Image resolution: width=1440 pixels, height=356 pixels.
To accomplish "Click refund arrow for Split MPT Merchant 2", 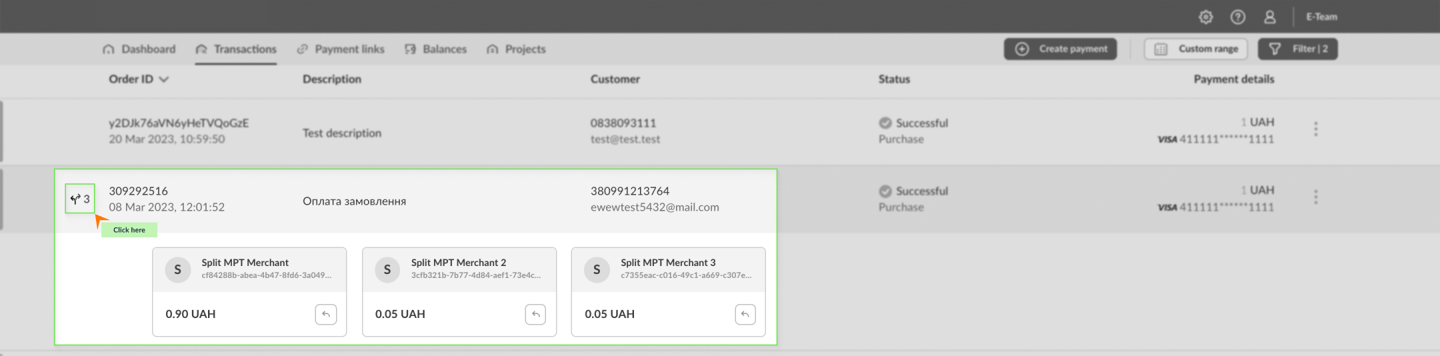I will coord(535,314).
